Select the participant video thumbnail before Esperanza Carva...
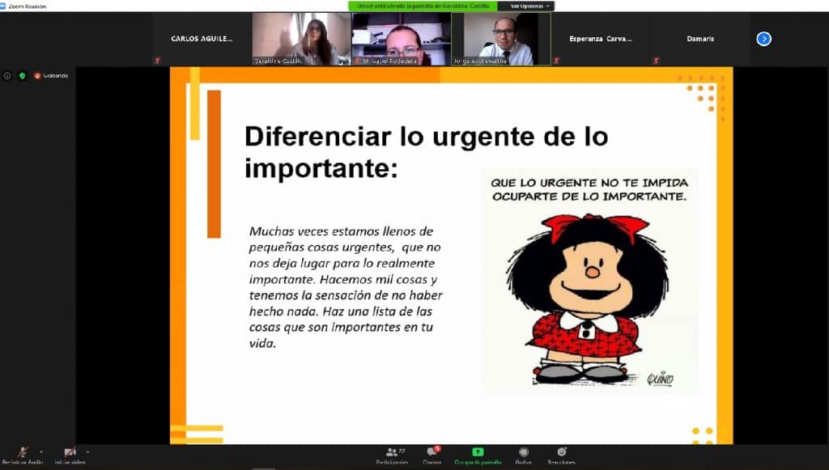This screenshot has height=470, width=829. tap(500, 39)
